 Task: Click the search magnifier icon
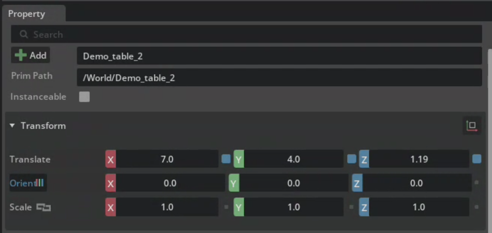24,35
